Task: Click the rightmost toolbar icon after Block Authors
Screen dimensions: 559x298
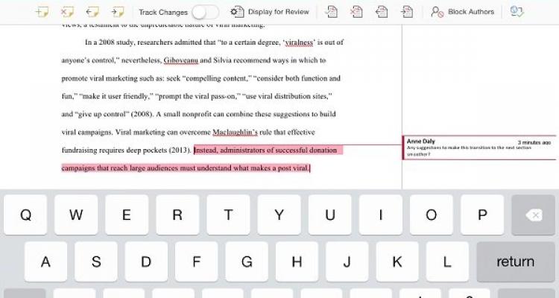Action: [517, 12]
